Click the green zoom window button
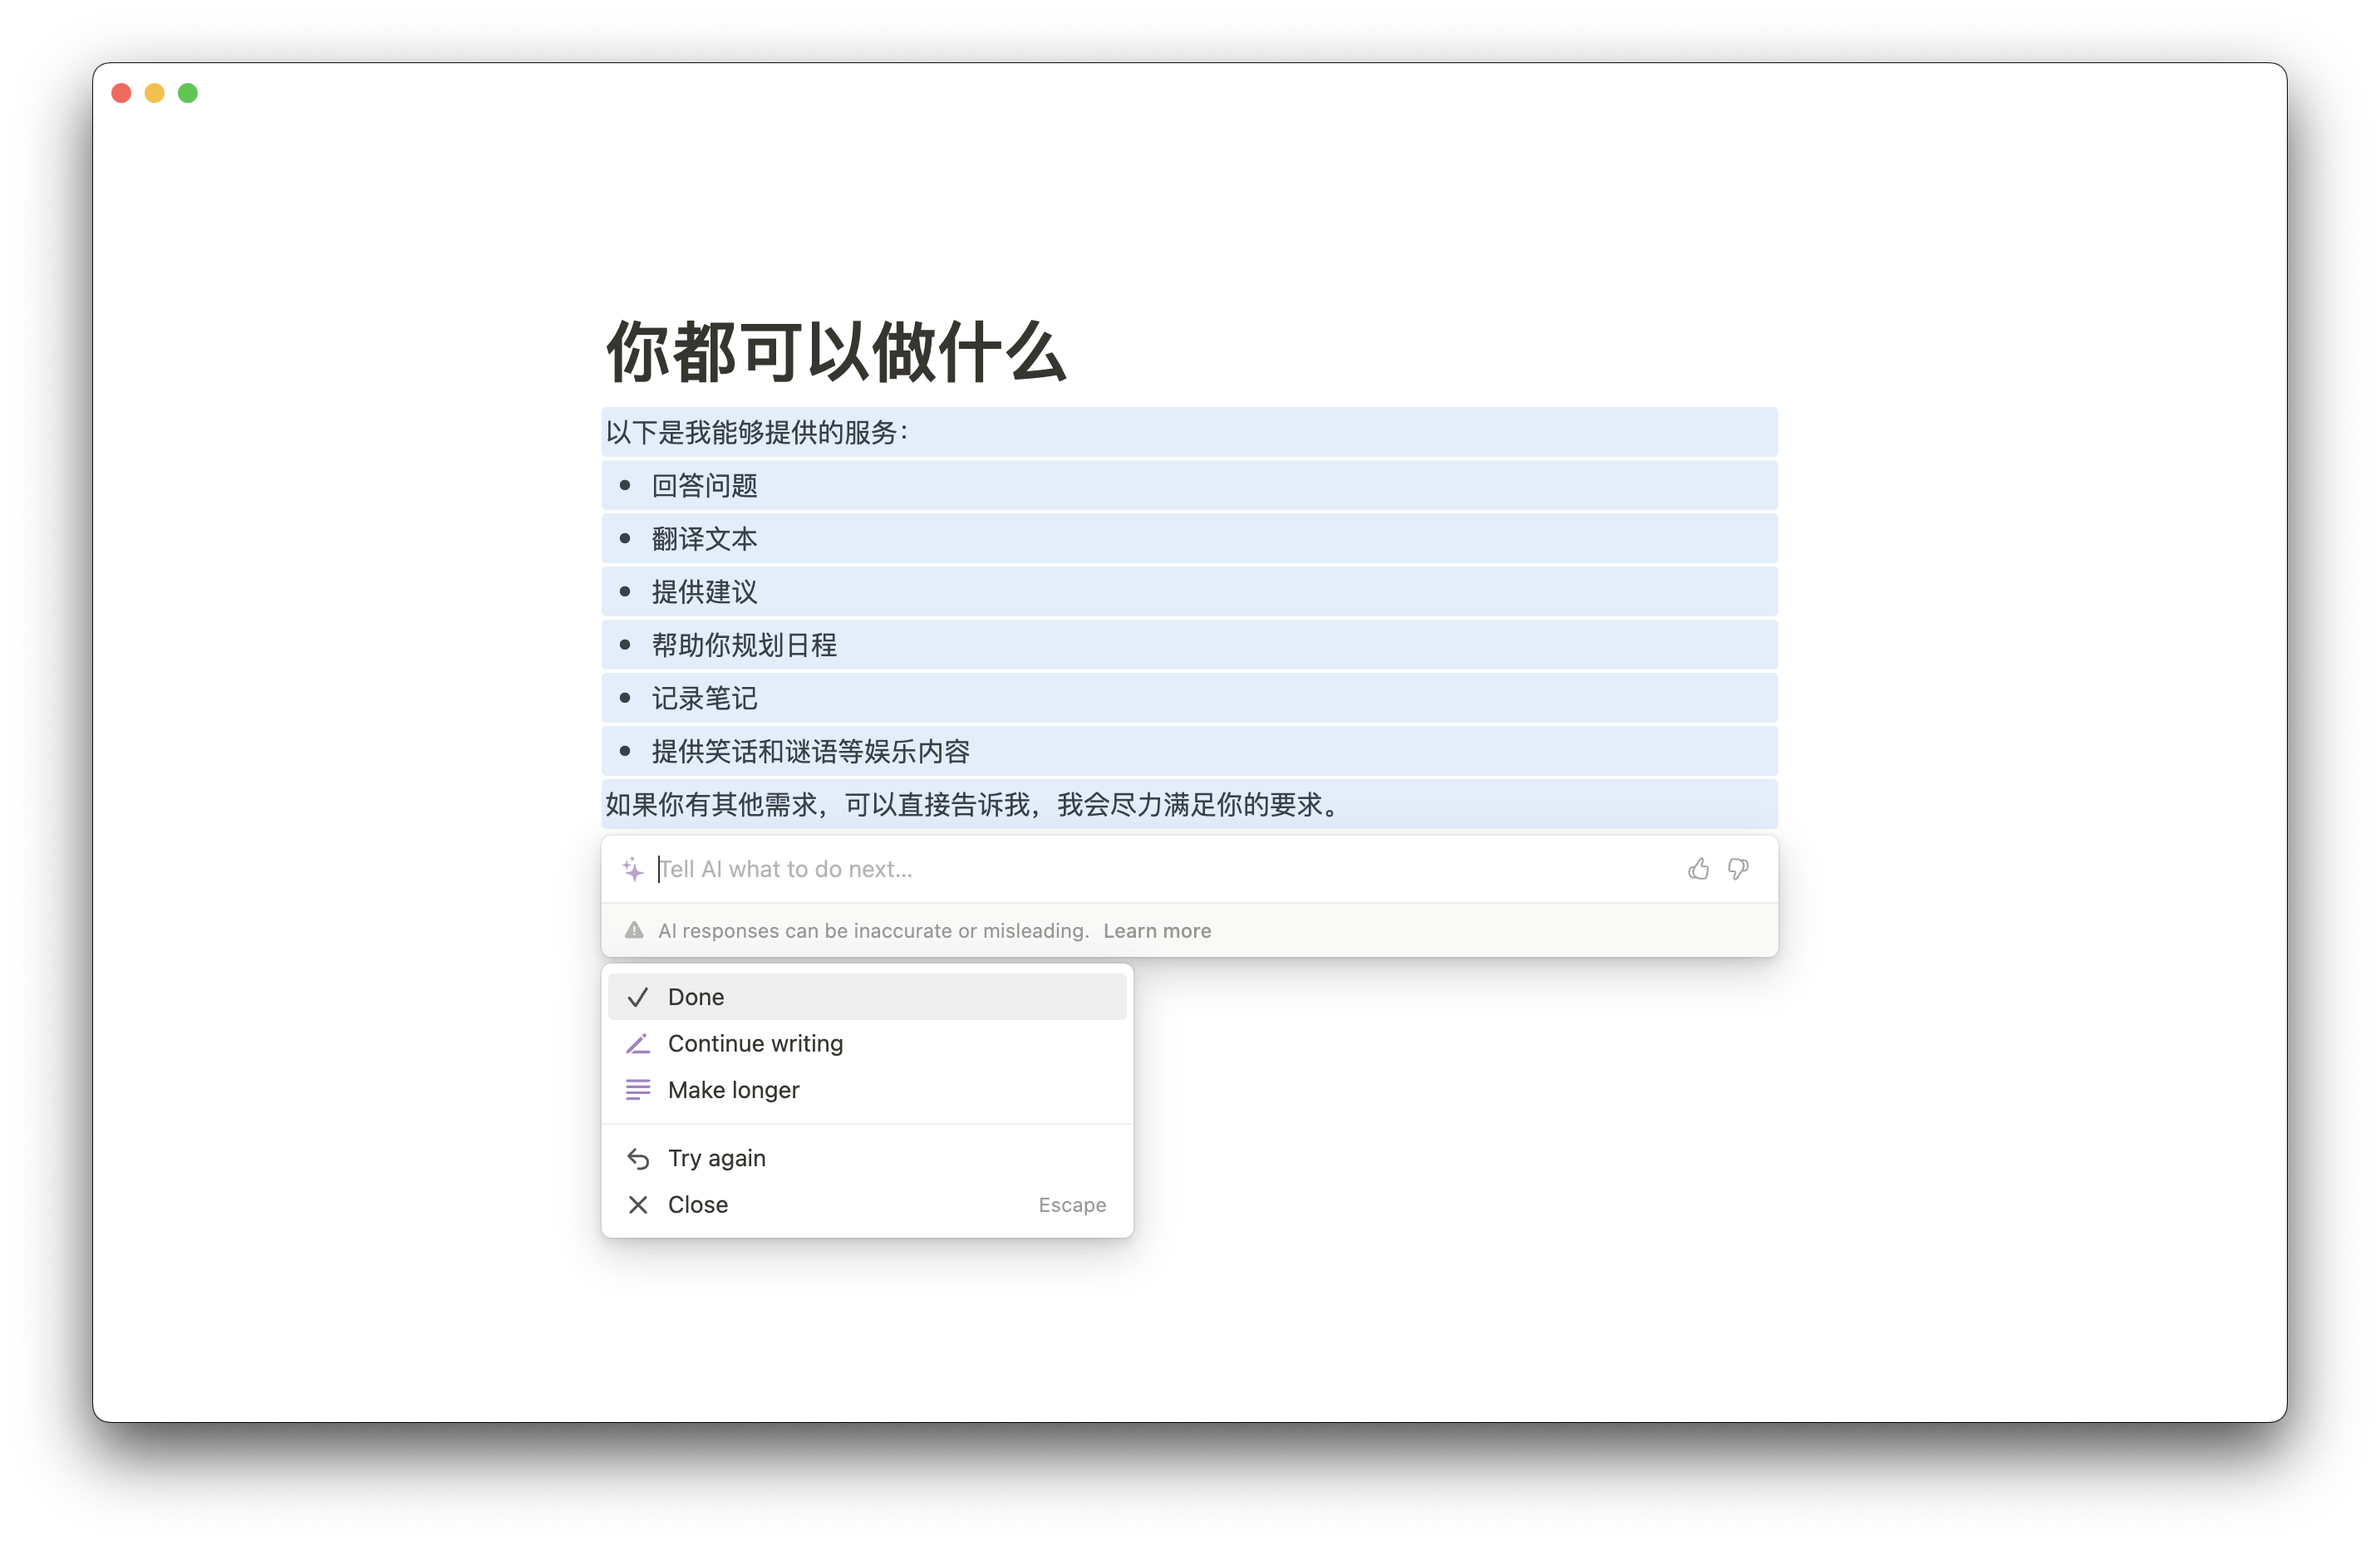2380x1545 pixels. (x=188, y=92)
